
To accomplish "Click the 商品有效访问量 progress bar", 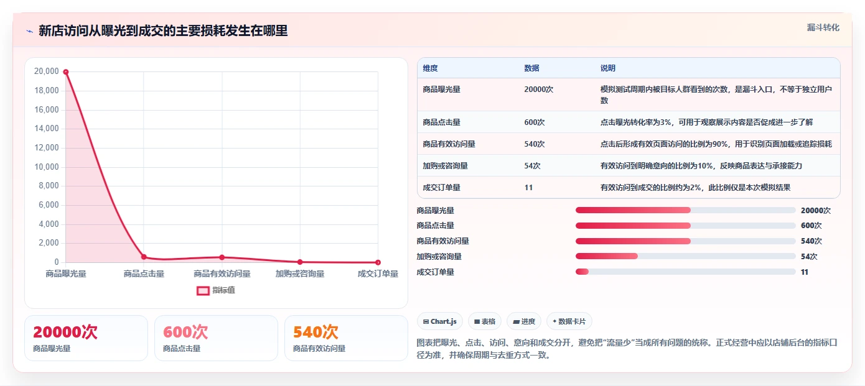I will pos(685,241).
